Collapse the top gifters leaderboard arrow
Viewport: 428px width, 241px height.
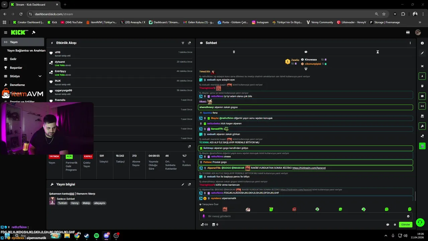pyautogui.click(x=306, y=69)
